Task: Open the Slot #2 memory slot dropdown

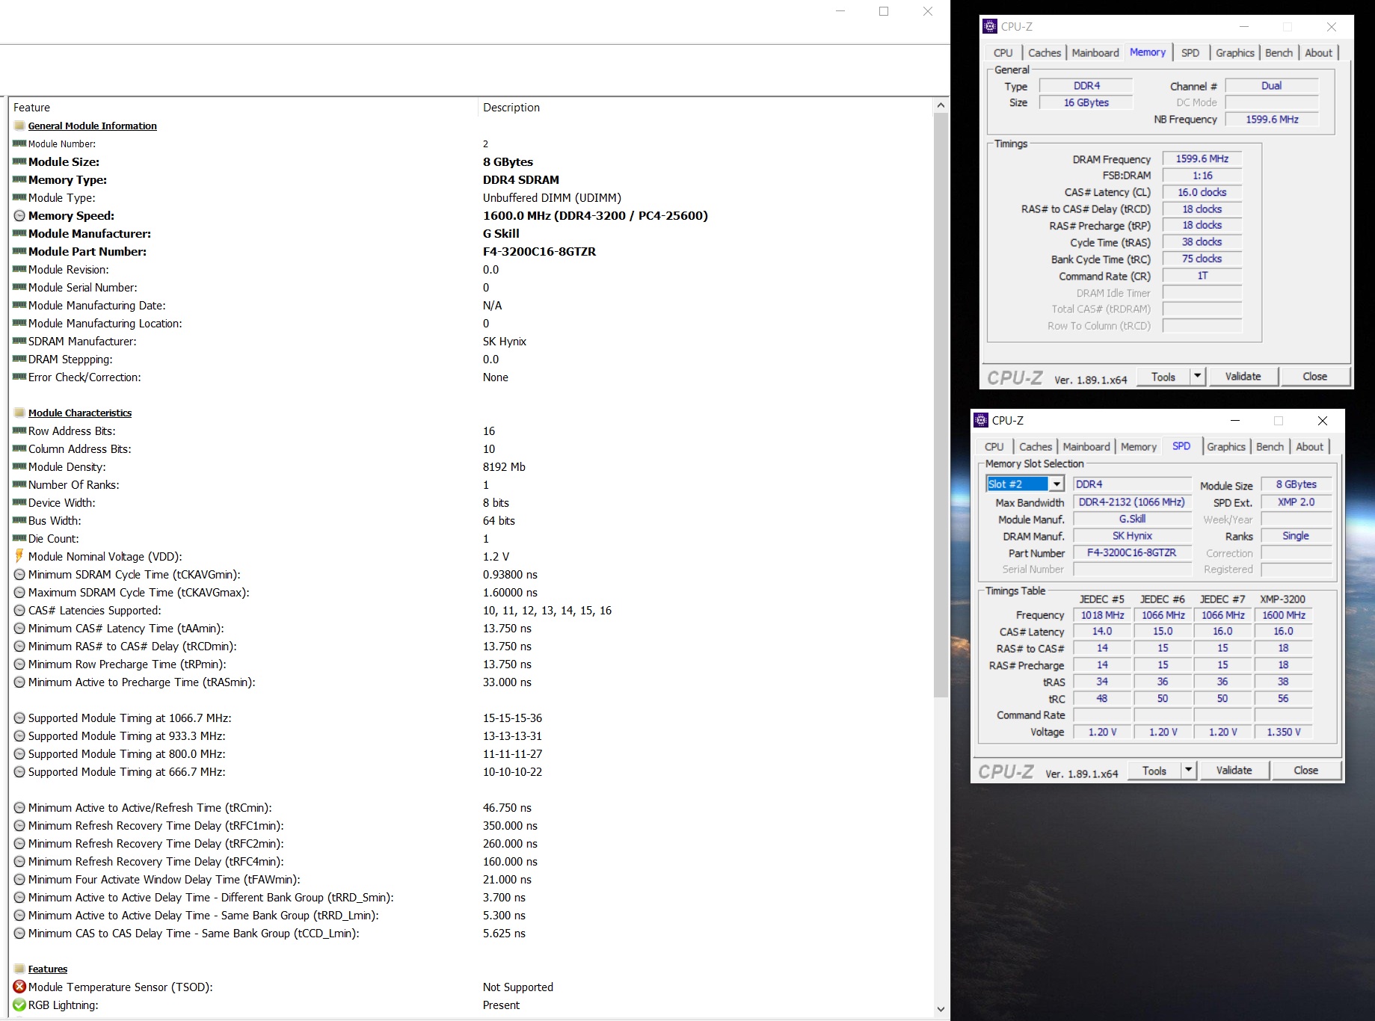Action: 1056,484
